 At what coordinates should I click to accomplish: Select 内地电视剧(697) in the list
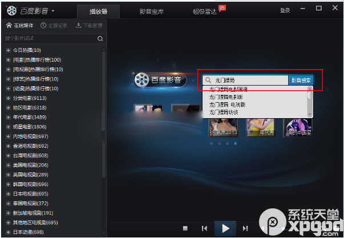30,136
